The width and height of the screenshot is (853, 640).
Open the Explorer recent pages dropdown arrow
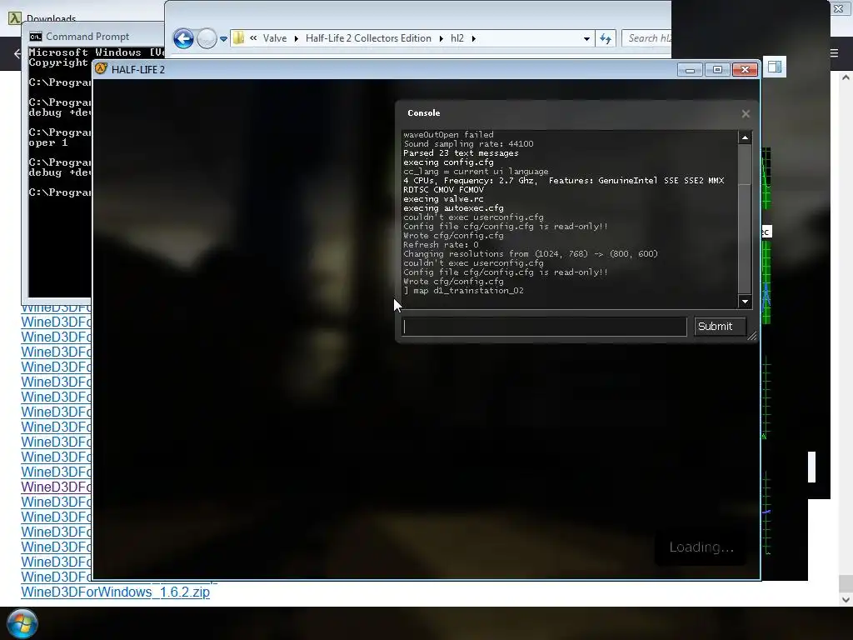(223, 39)
